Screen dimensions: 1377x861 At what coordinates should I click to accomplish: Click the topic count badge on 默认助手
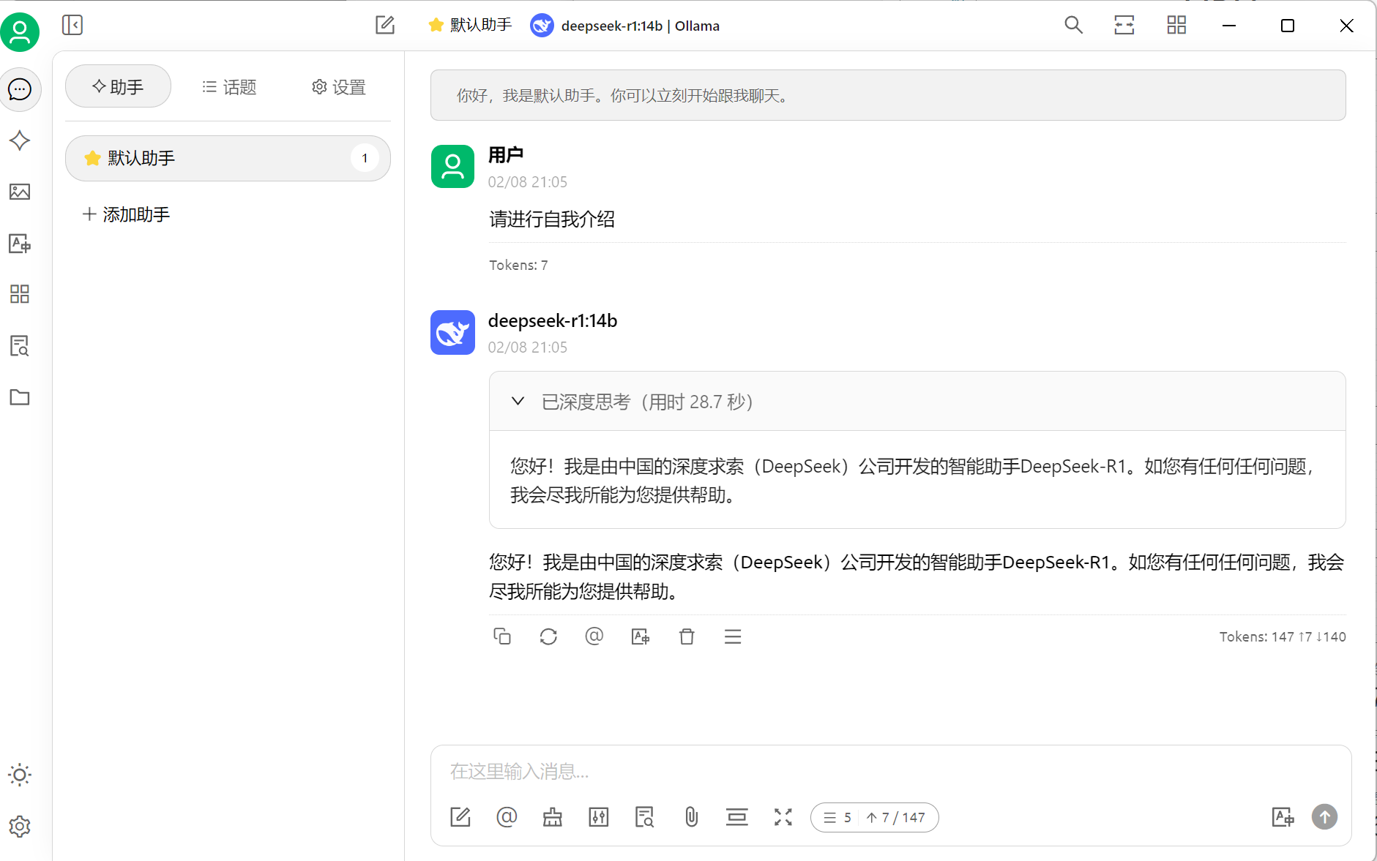365,158
